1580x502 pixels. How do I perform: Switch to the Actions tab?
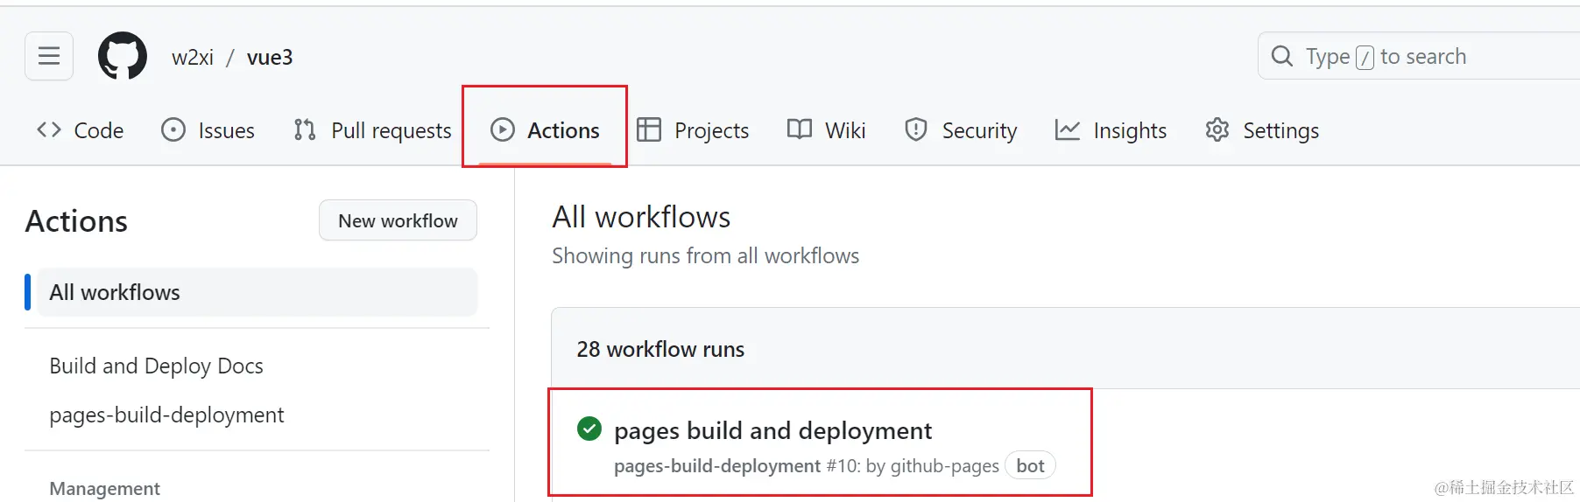click(x=545, y=130)
